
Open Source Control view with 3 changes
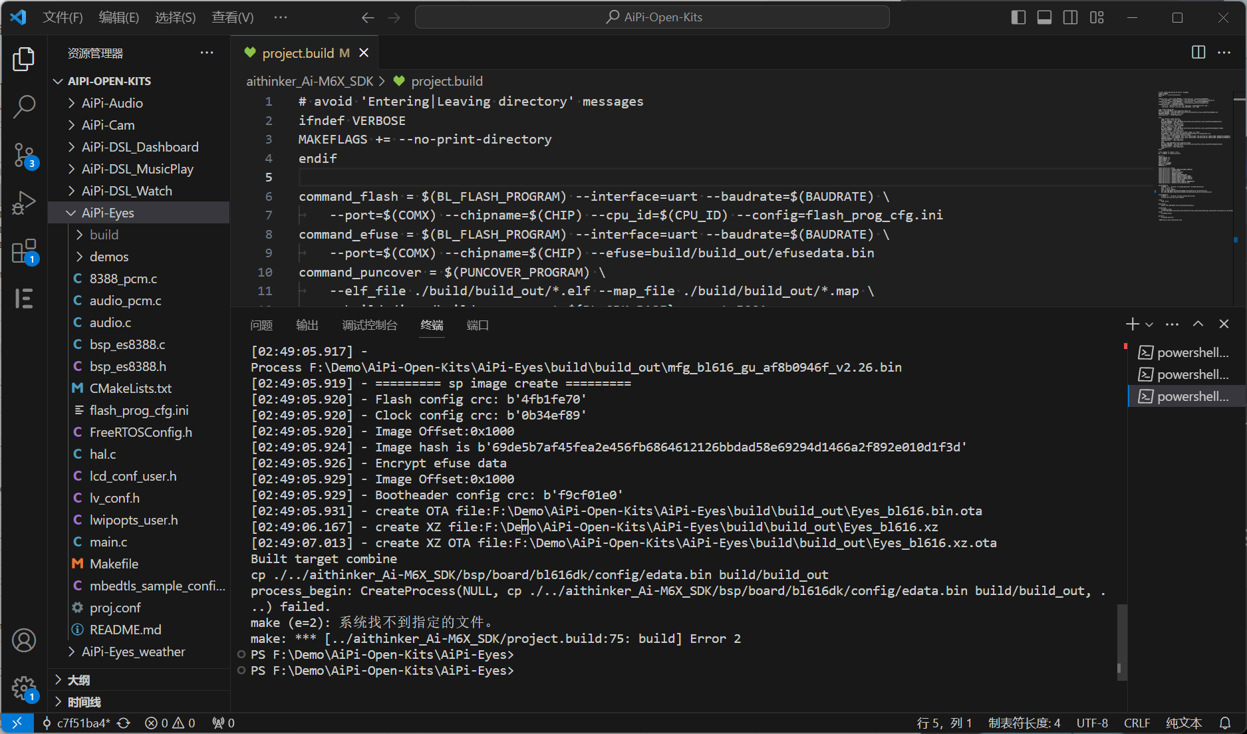tap(24, 155)
